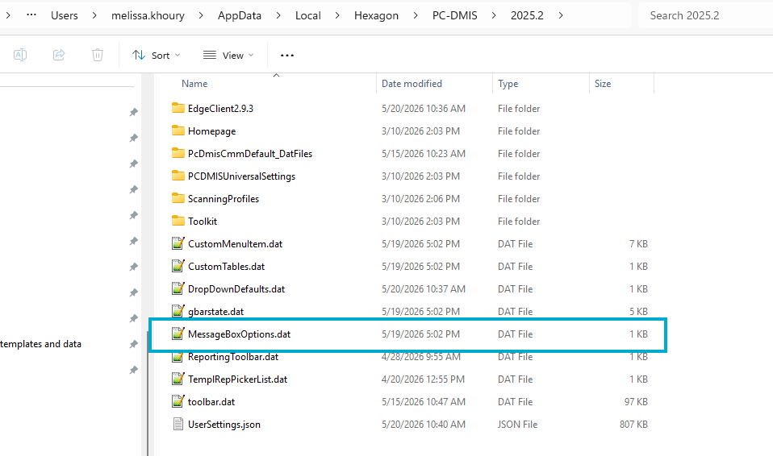
Task: Click the MessageBoxOptions.dat file name
Action: [239, 334]
